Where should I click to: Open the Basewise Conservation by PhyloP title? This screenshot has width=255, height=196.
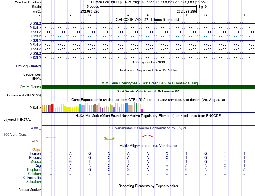coord(148,128)
